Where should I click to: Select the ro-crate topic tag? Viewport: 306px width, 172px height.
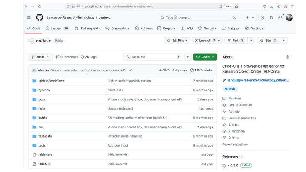[230, 89]
